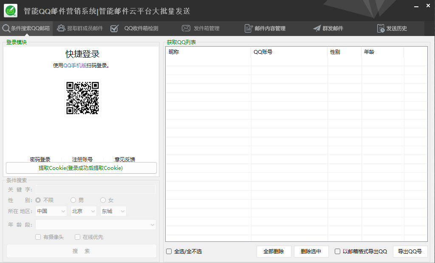Click the document edit icon for 邮件内容管理
The height and width of the screenshot is (263, 435).
pos(249,28)
